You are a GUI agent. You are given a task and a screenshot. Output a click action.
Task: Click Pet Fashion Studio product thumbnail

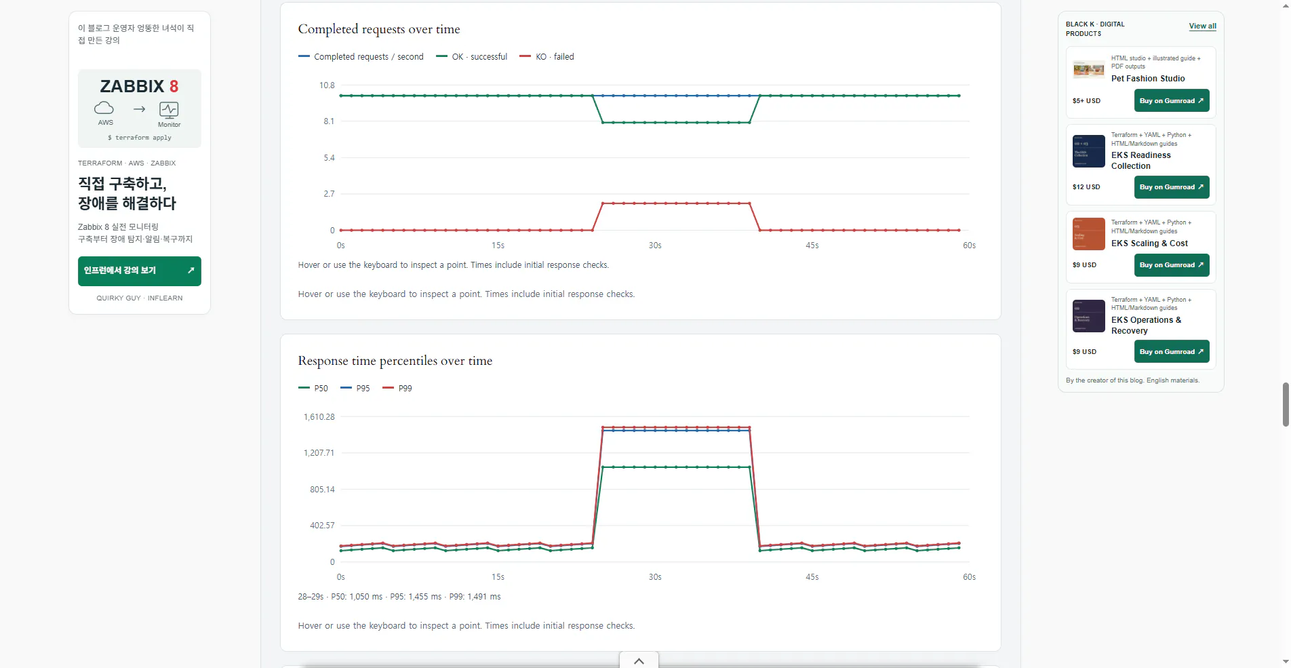(1088, 69)
